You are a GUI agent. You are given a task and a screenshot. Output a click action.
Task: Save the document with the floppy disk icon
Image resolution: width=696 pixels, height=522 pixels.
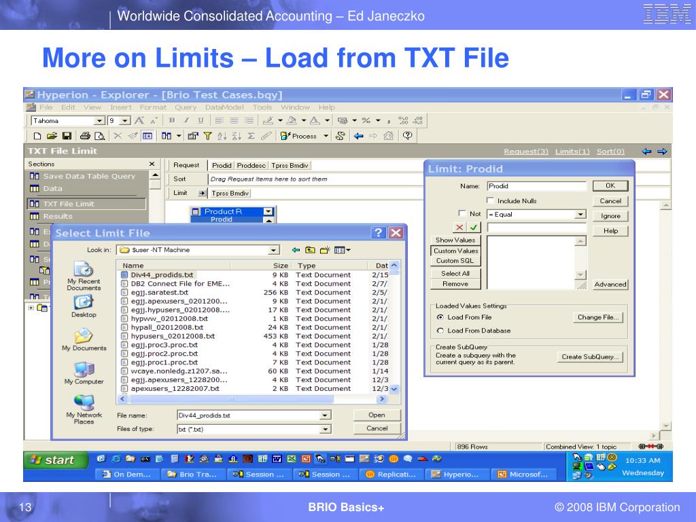(x=67, y=136)
